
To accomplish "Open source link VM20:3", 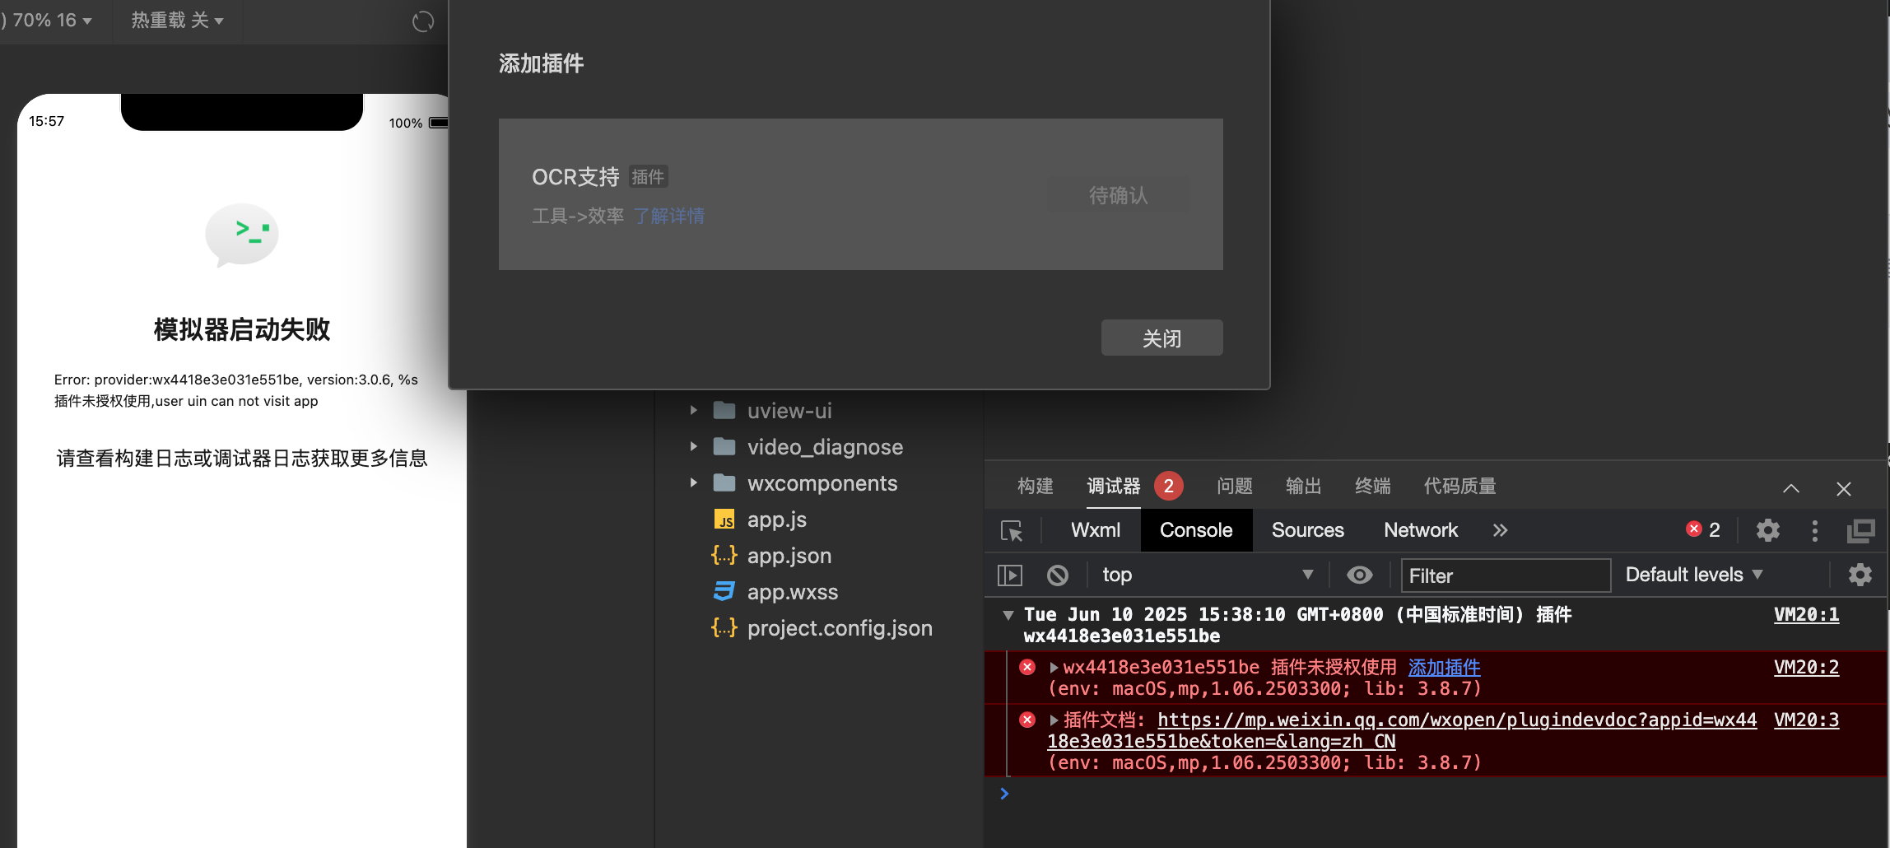I will pos(1806,720).
